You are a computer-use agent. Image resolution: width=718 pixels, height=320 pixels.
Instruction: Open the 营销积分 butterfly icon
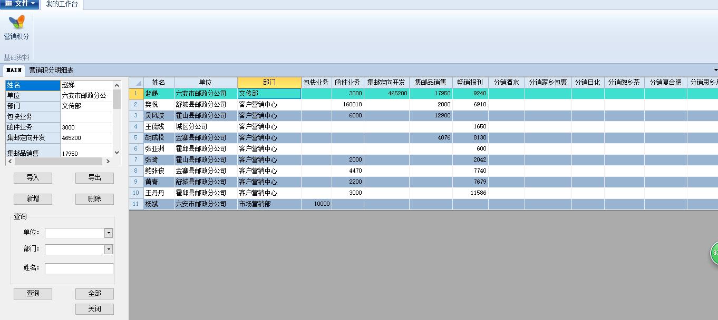(17, 23)
